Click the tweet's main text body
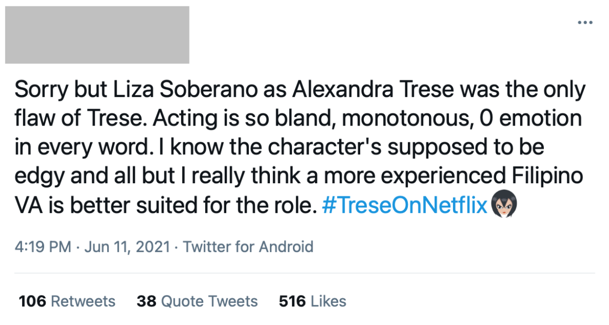This screenshot has width=609, height=325. (300, 147)
